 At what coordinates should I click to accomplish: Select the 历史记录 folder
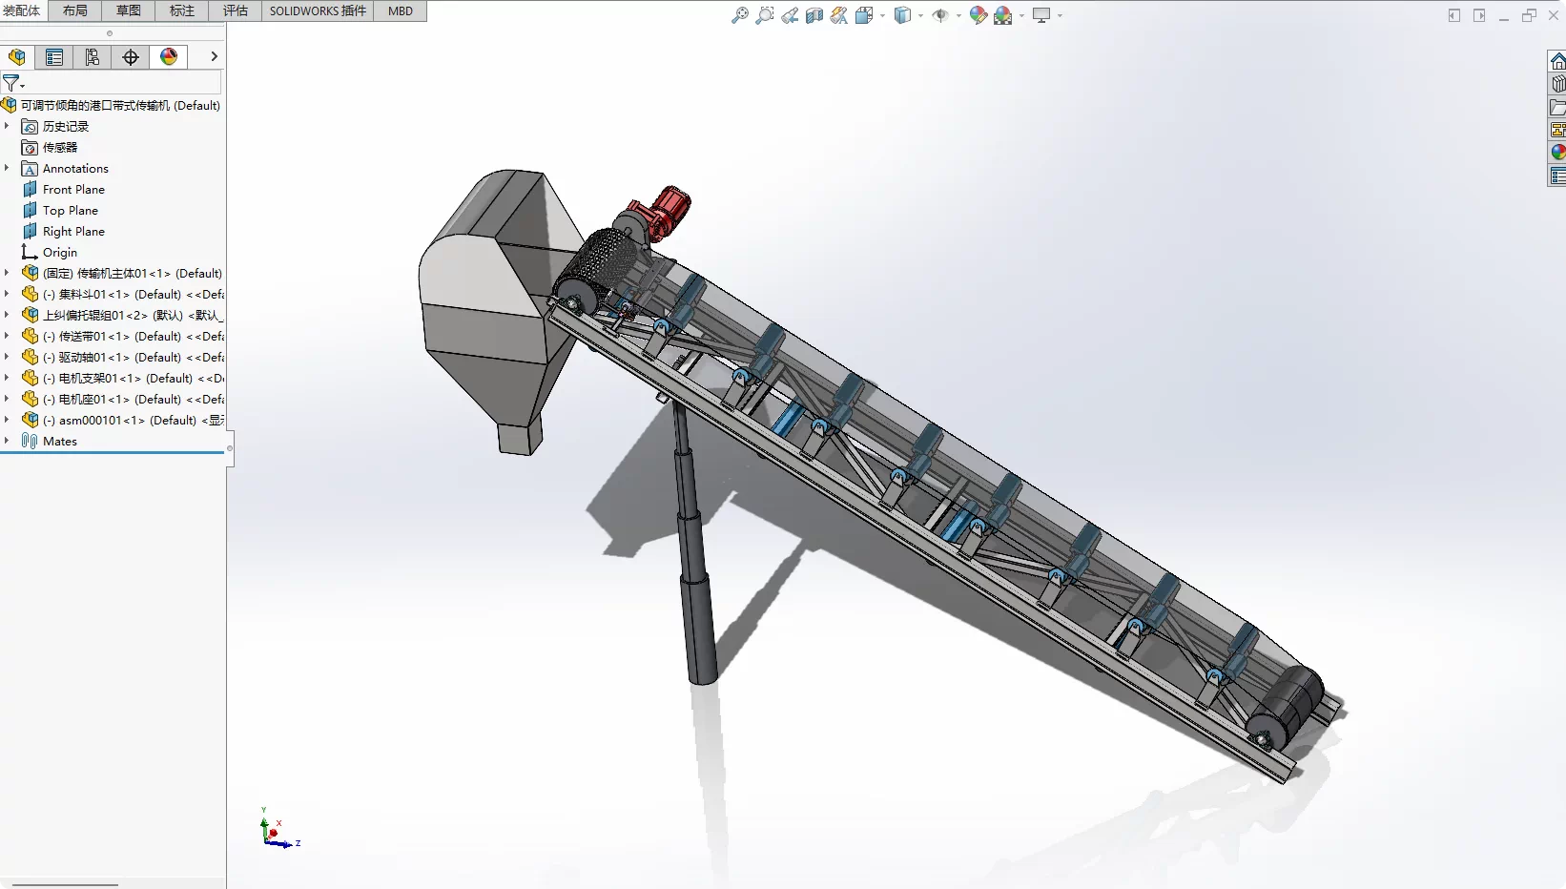[66, 127]
